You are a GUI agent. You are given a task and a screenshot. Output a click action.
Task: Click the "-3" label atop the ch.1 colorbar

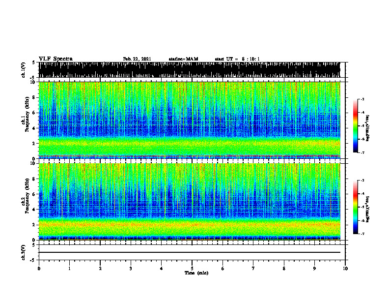(x=362, y=99)
